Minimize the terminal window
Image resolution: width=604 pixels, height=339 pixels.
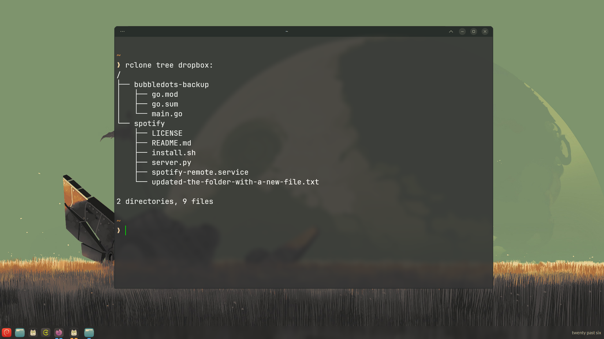[x=462, y=31]
